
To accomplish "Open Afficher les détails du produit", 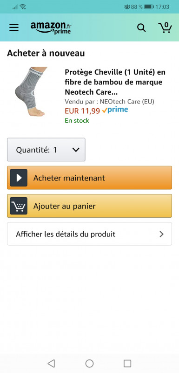I will coord(89,234).
